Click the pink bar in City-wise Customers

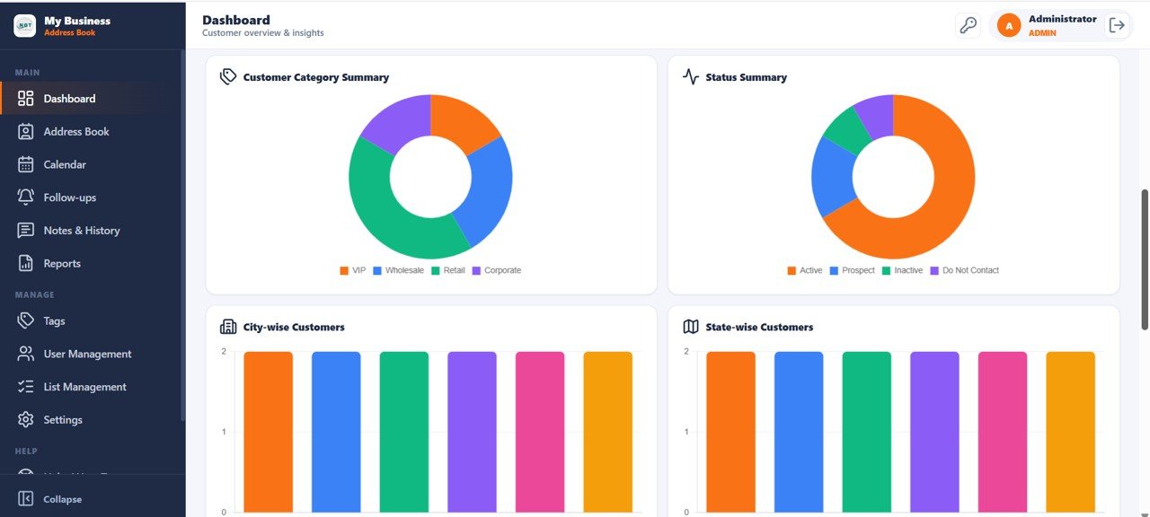pos(540,432)
